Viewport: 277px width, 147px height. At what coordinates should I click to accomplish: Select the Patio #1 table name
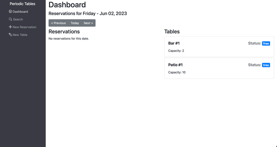[x=175, y=65]
